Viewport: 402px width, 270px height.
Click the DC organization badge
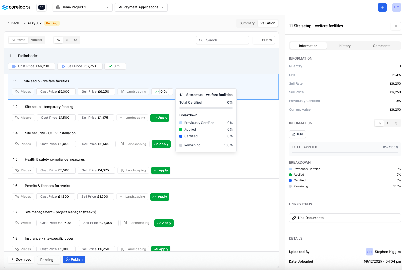[x=41, y=7]
